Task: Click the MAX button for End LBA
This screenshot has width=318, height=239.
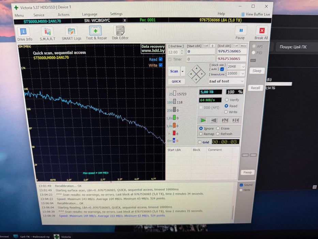Action: click(x=243, y=46)
